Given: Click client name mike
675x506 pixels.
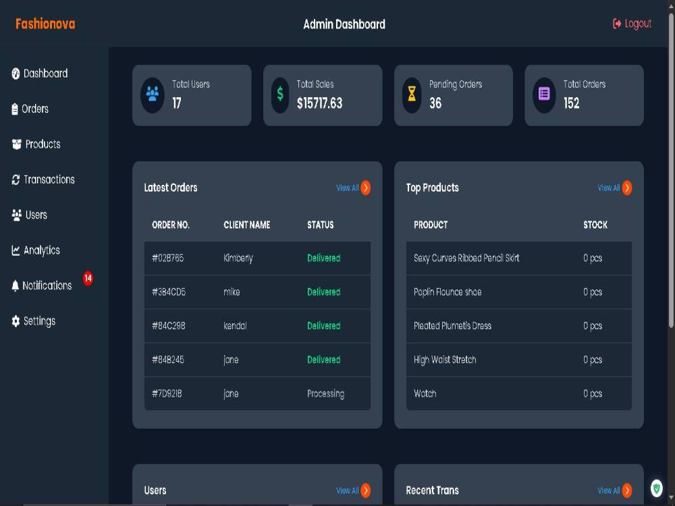Looking at the screenshot, I should (232, 292).
